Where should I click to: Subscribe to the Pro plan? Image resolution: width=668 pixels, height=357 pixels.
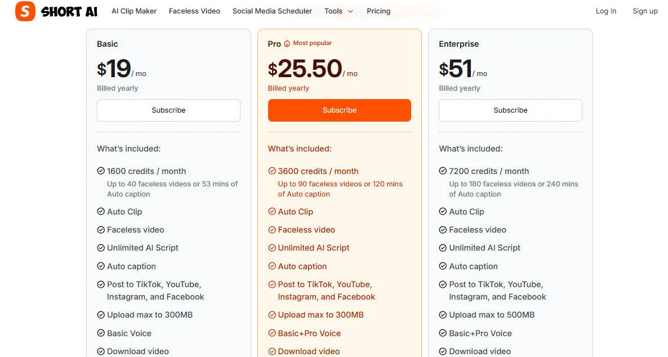339,110
